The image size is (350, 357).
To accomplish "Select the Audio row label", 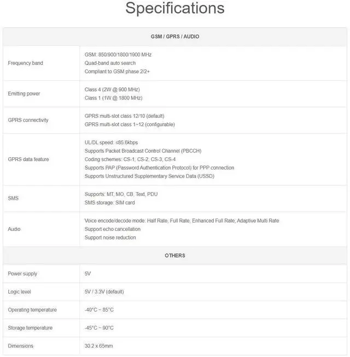I will (x=14, y=229).
